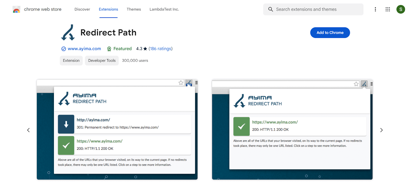The width and height of the screenshot is (409, 188).
Task: Click Ayima logo in first screenshot popup
Action: (x=82, y=99)
